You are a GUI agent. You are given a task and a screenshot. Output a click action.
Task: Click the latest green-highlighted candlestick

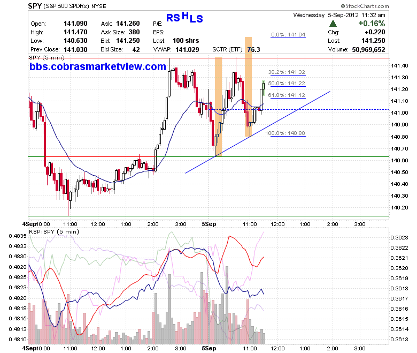tap(264, 88)
